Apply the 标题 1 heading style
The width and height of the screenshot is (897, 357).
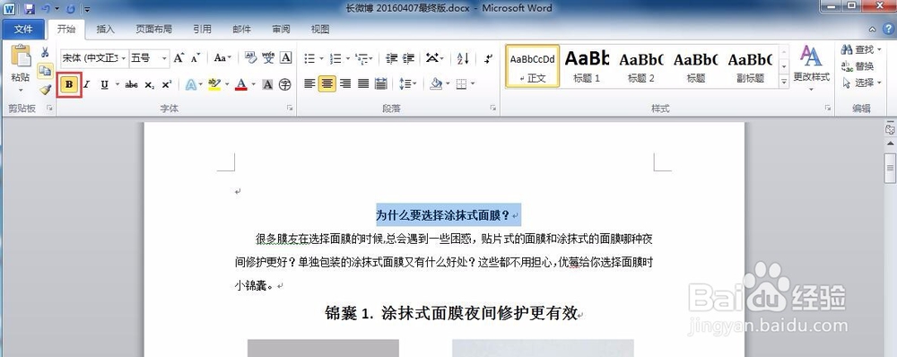pyautogui.click(x=587, y=65)
